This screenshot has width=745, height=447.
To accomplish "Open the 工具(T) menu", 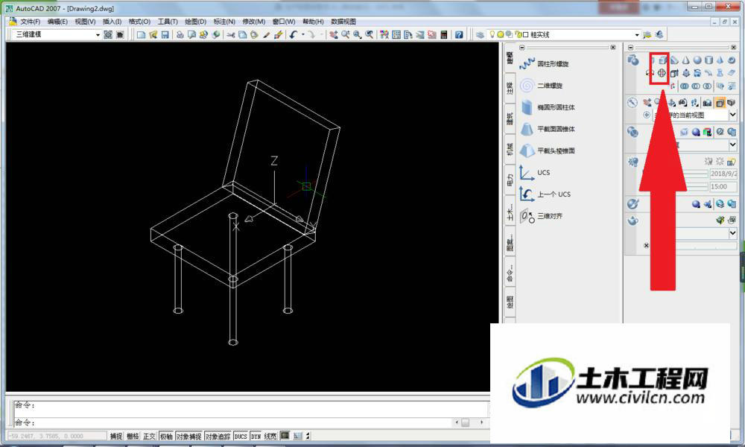I will [x=168, y=22].
